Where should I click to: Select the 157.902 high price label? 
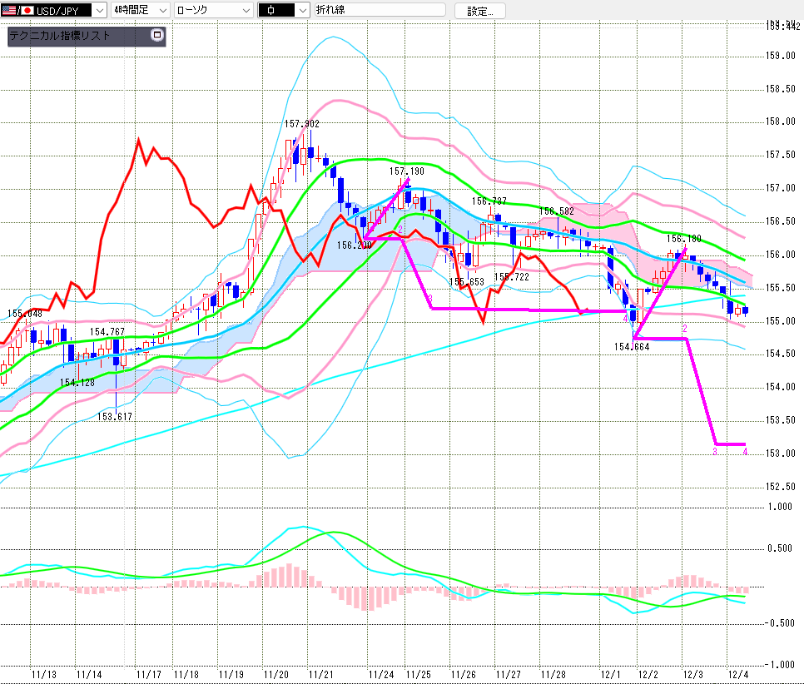pos(301,124)
